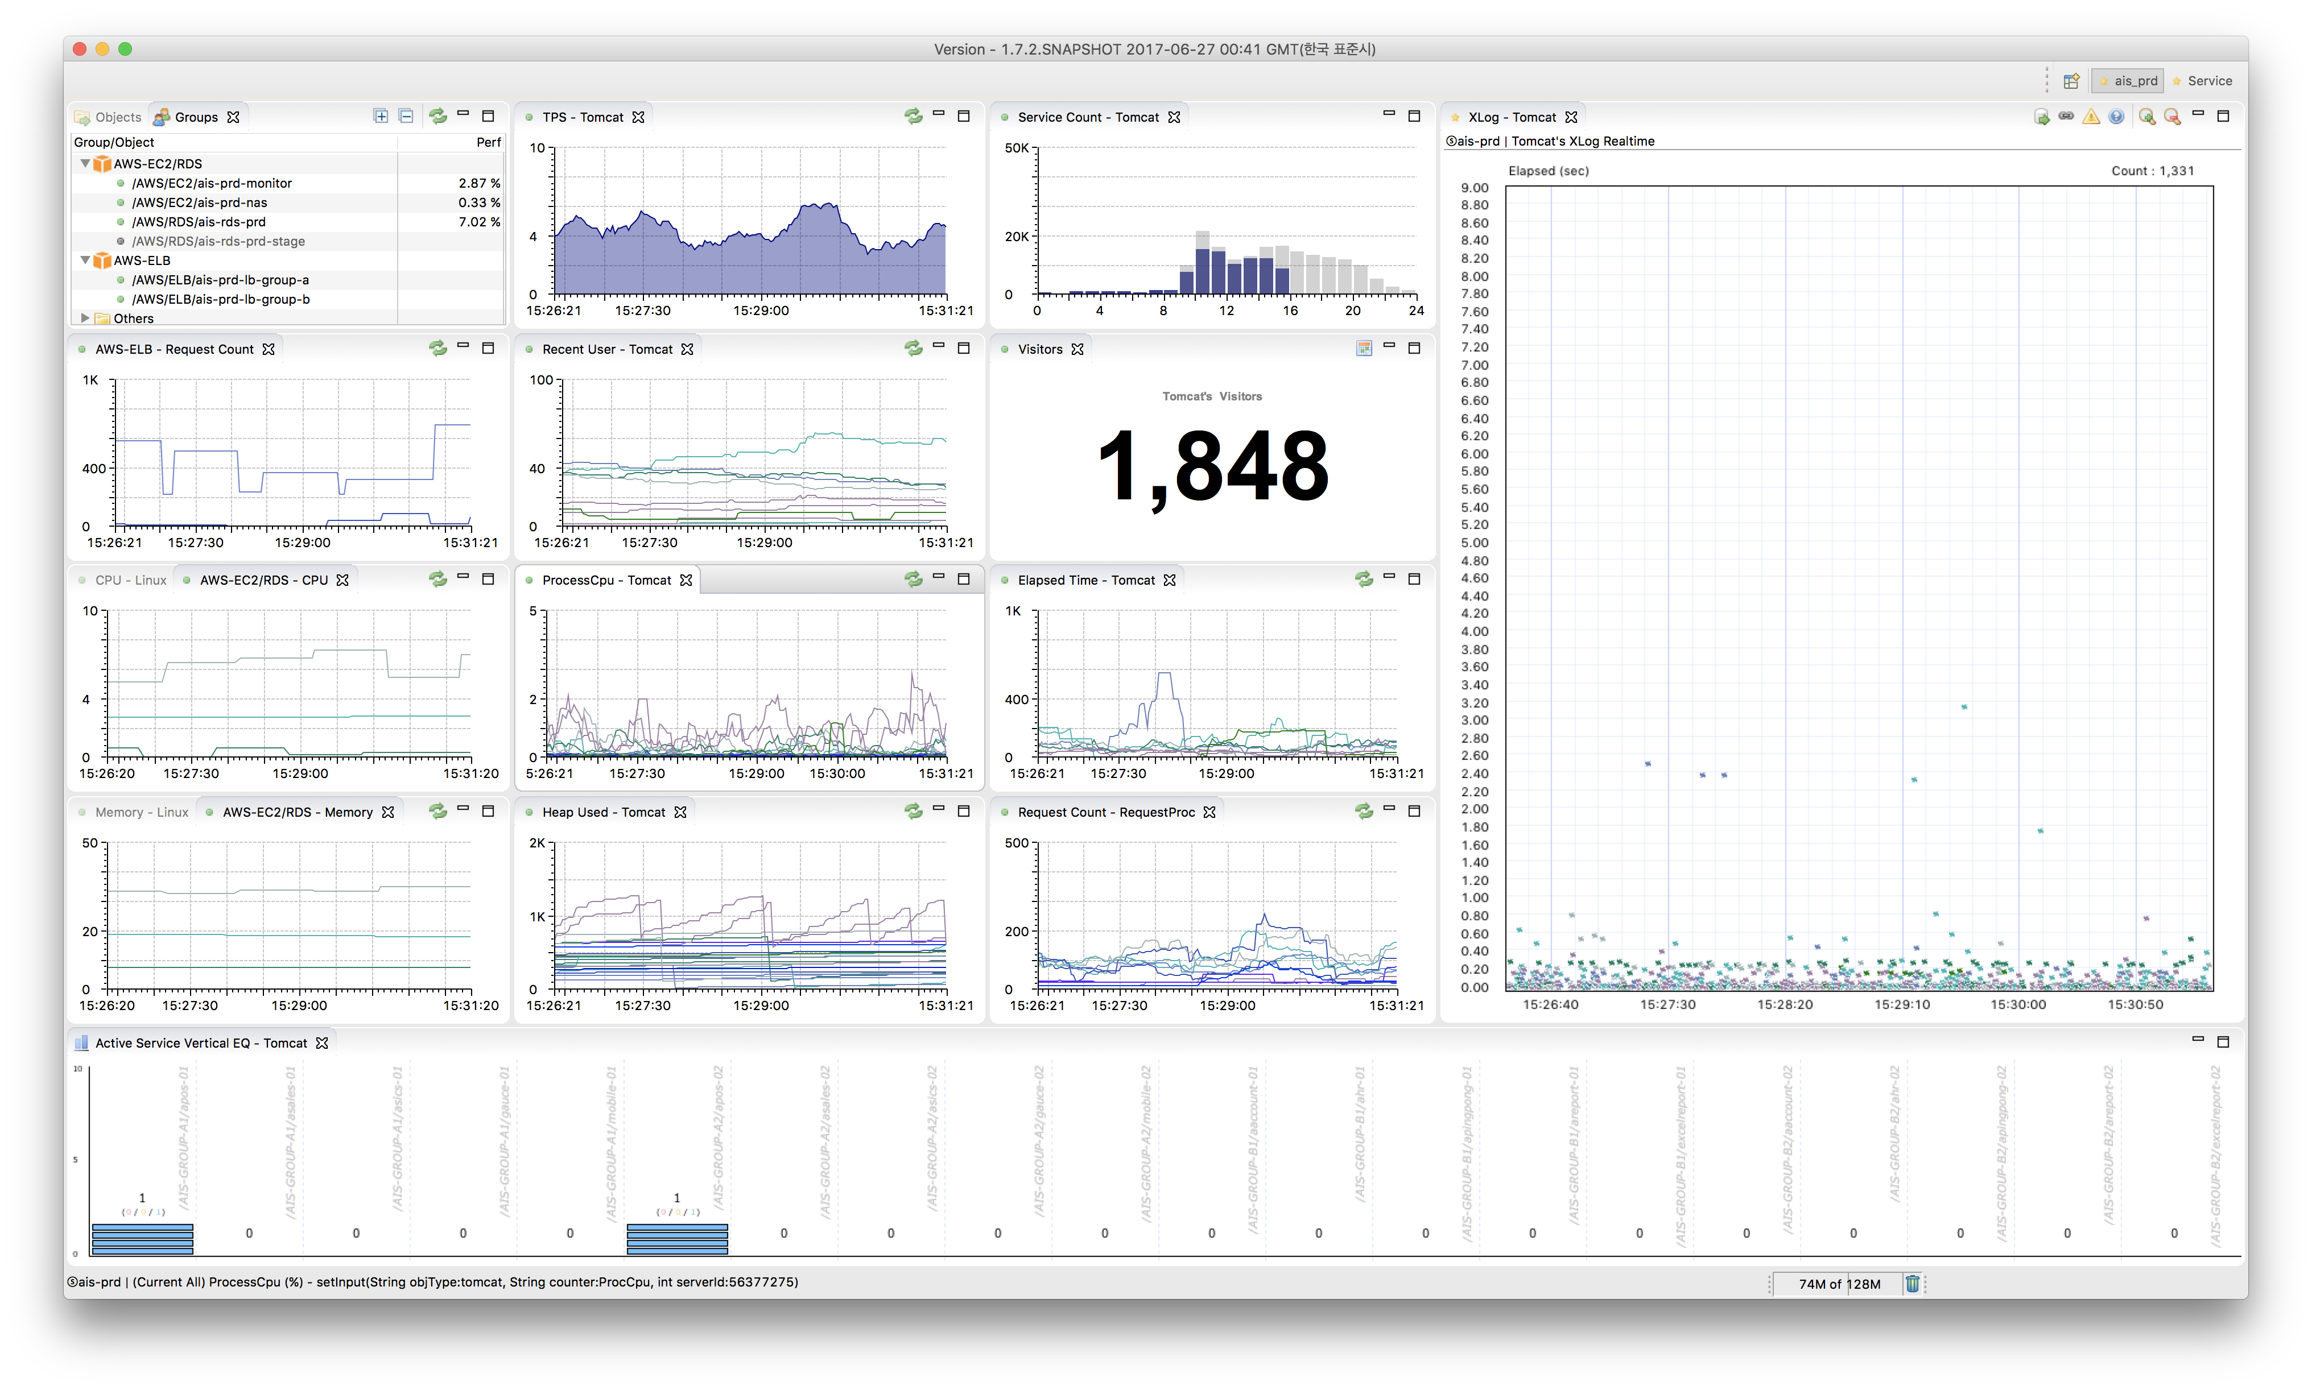Screen dimensions: 2312x1390
Task: Select /AWS/RDS/ais-rds-prd tree item
Action: (x=199, y=222)
